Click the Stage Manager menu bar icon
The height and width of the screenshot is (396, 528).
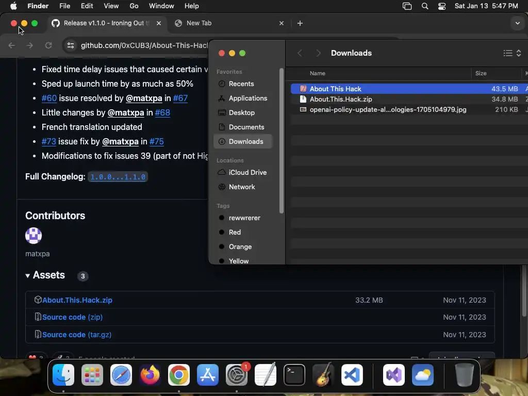point(407,6)
